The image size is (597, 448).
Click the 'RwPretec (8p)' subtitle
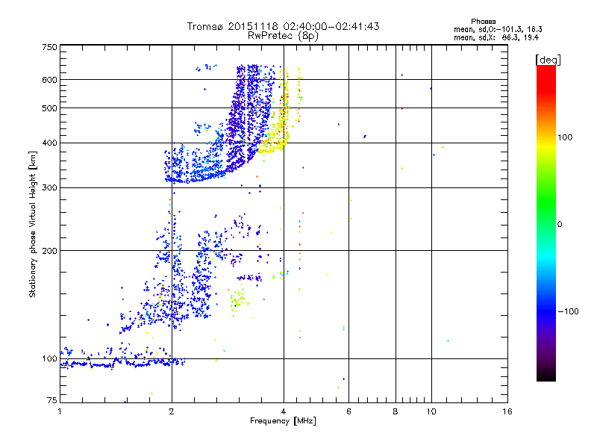(x=283, y=36)
